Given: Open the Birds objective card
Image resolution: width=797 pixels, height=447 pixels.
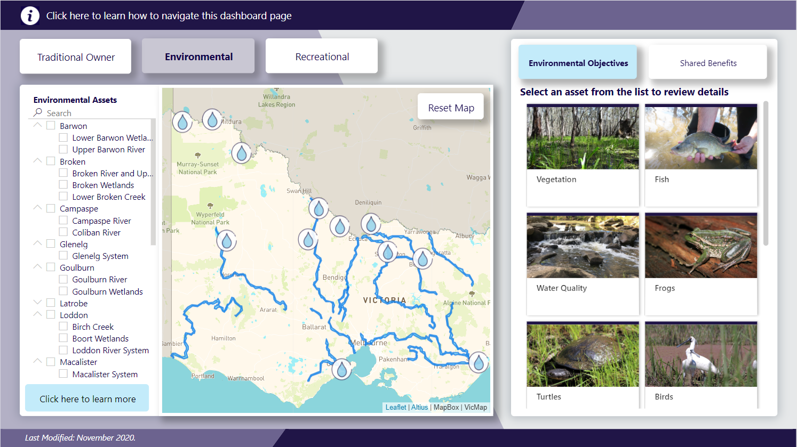Looking at the screenshot, I should tap(701, 365).
